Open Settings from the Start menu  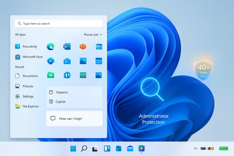24,96
